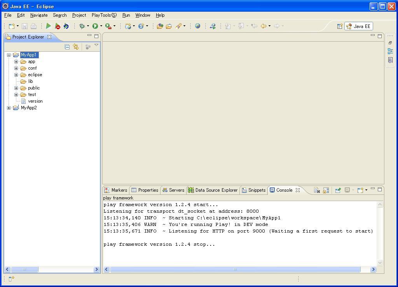This screenshot has width=398, height=287.
Task: Select the version file
Action: (35, 101)
